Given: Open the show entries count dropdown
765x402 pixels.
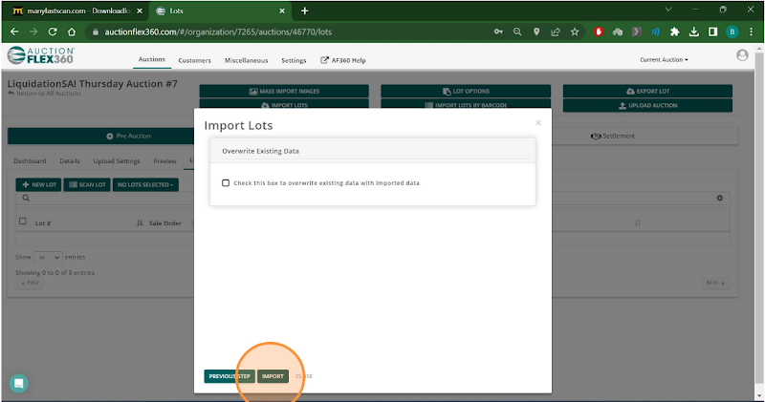Looking at the screenshot, I should pos(48,257).
